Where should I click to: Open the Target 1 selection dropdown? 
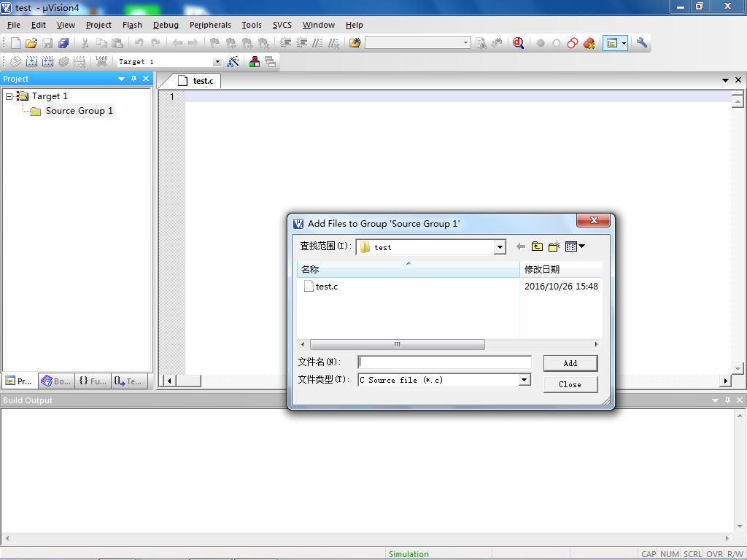tap(217, 62)
